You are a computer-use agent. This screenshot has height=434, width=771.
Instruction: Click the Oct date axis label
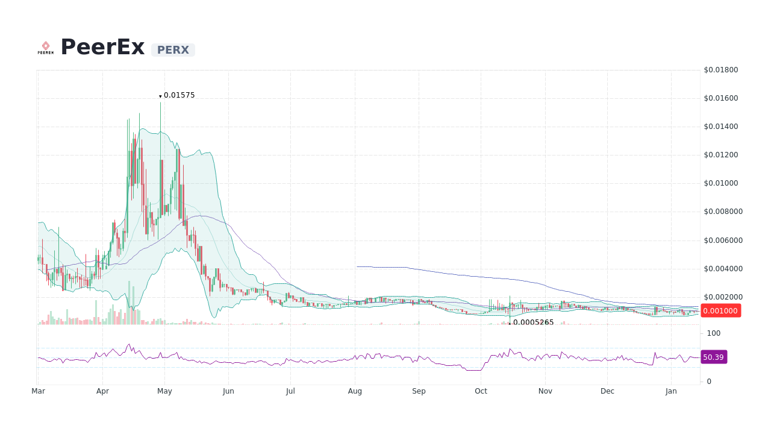click(x=481, y=391)
